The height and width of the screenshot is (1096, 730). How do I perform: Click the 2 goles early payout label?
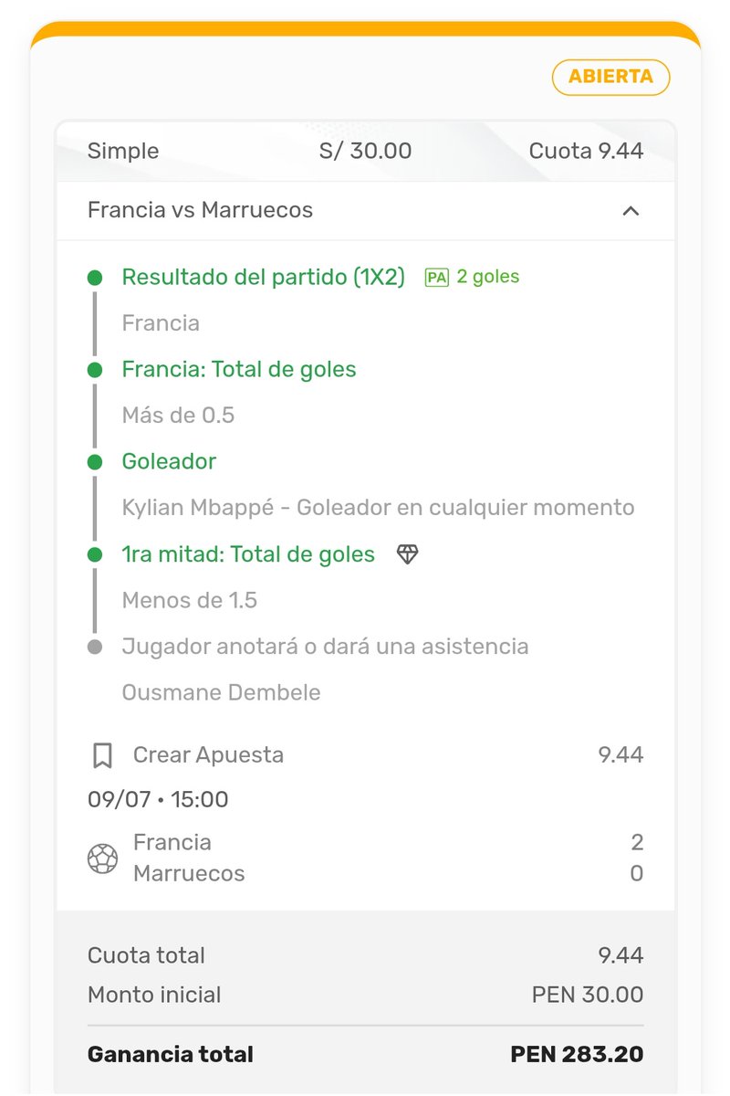click(487, 277)
